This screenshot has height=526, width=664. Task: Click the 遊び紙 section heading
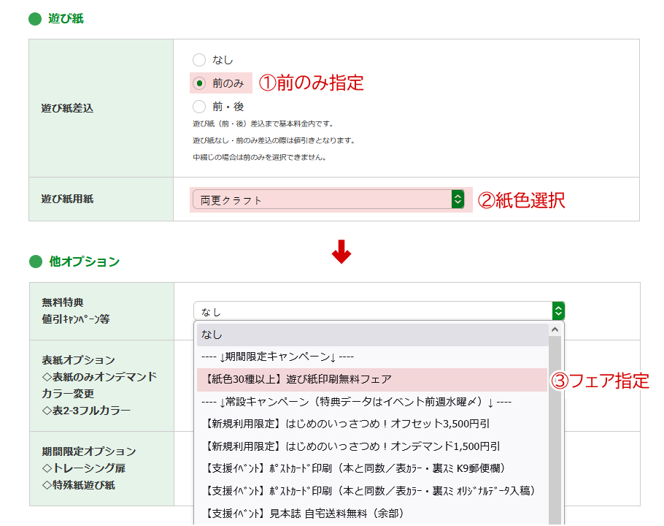pos(66,18)
